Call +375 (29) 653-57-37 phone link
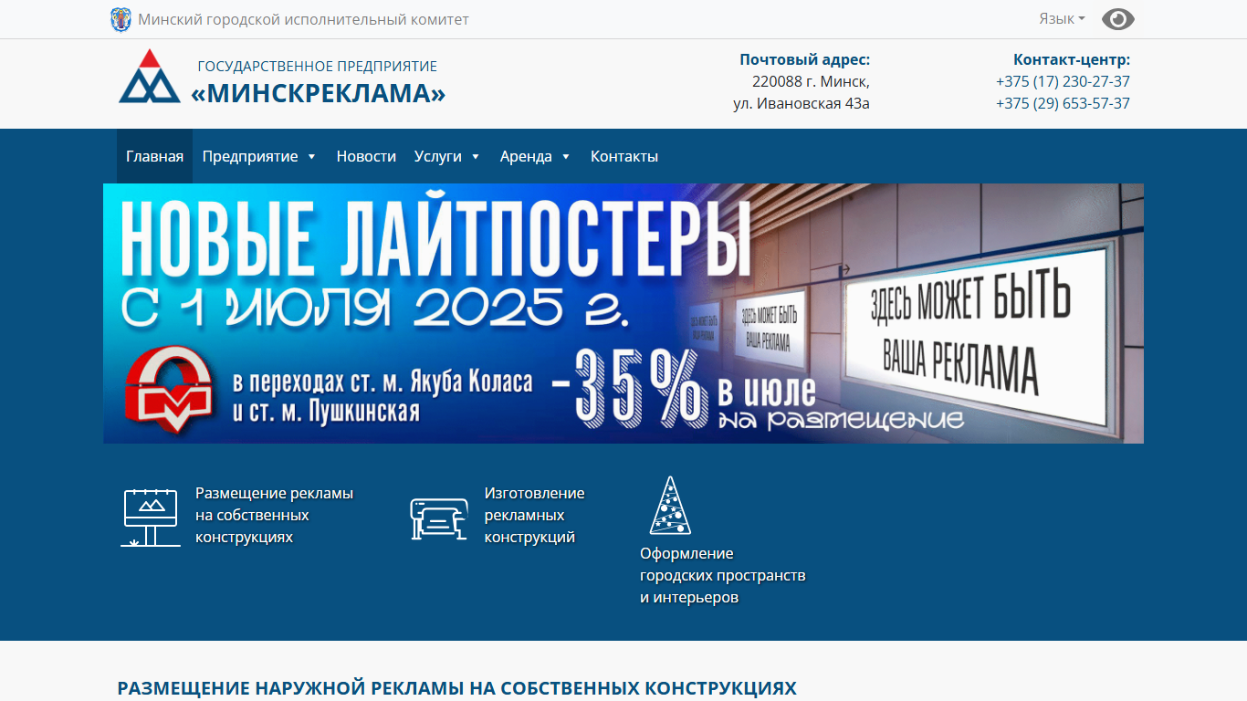The image size is (1247, 701). [1063, 103]
